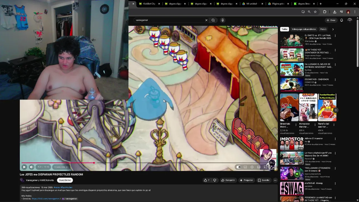This screenshot has width=359, height=202.
Task: Close the 'Mi unidad' tab
Action: click(x=263, y=4)
